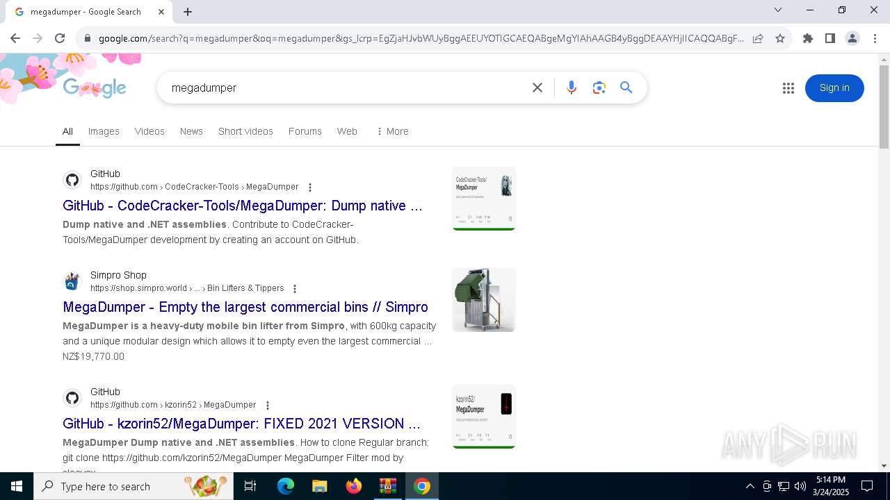Open Simpro bin lifter thumbnail image
This screenshot has height=500, width=890.
pos(484,300)
